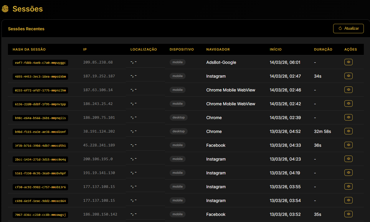Click the HASH DA SESSÃO column header
The image size is (370, 222).
point(29,49)
